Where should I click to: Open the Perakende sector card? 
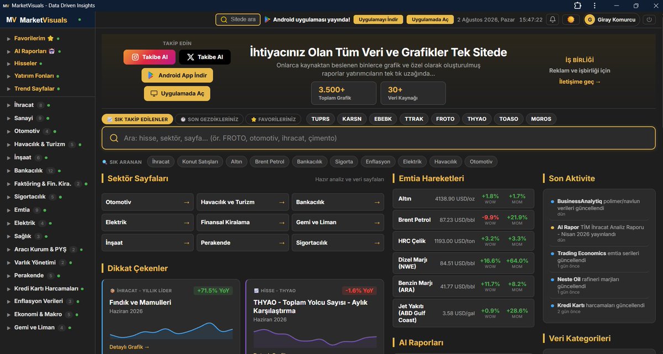coord(243,242)
